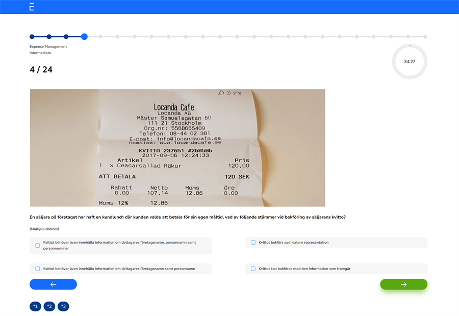Click the 34:27 countdown timer circle
459x316 pixels.
(x=409, y=61)
